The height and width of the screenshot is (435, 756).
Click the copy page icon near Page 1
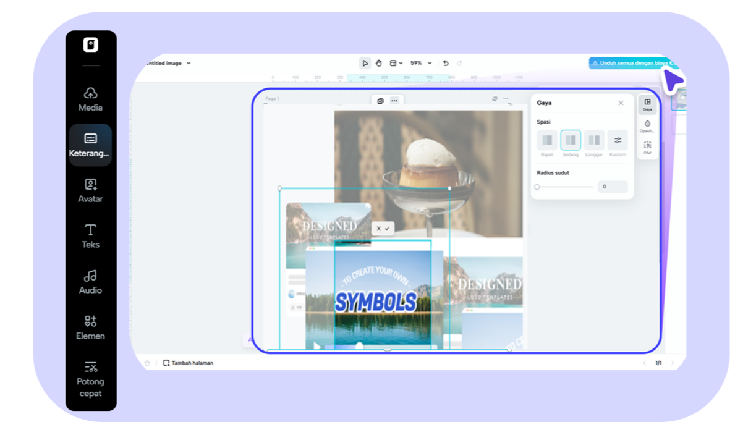495,99
